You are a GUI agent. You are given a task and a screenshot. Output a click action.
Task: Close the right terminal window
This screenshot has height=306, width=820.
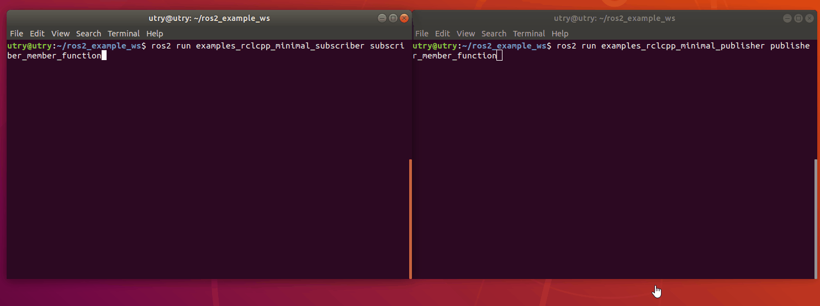pos(809,18)
